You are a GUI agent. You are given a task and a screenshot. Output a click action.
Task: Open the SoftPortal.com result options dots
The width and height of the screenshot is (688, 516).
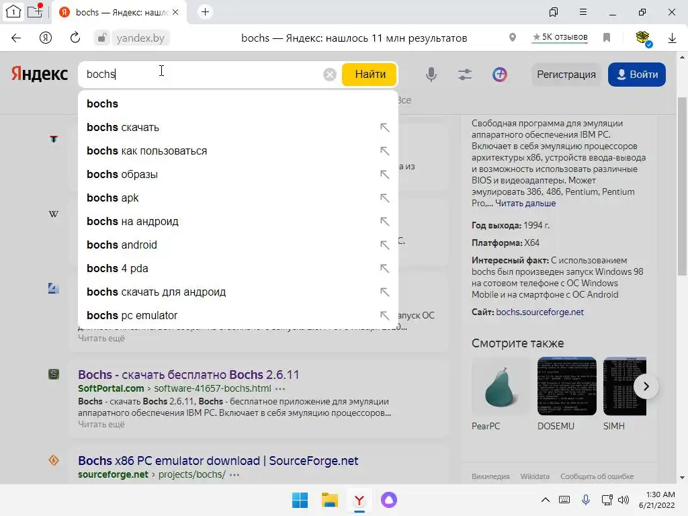(280, 389)
